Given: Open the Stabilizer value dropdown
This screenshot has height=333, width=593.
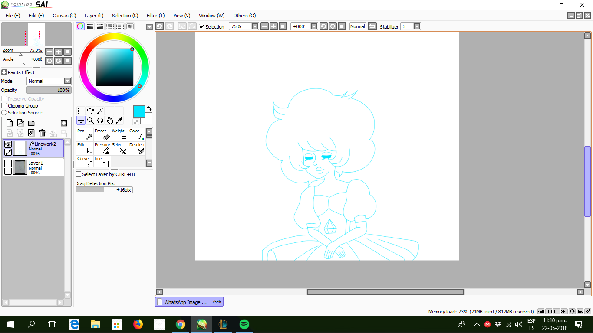Looking at the screenshot, I should tap(417, 26).
